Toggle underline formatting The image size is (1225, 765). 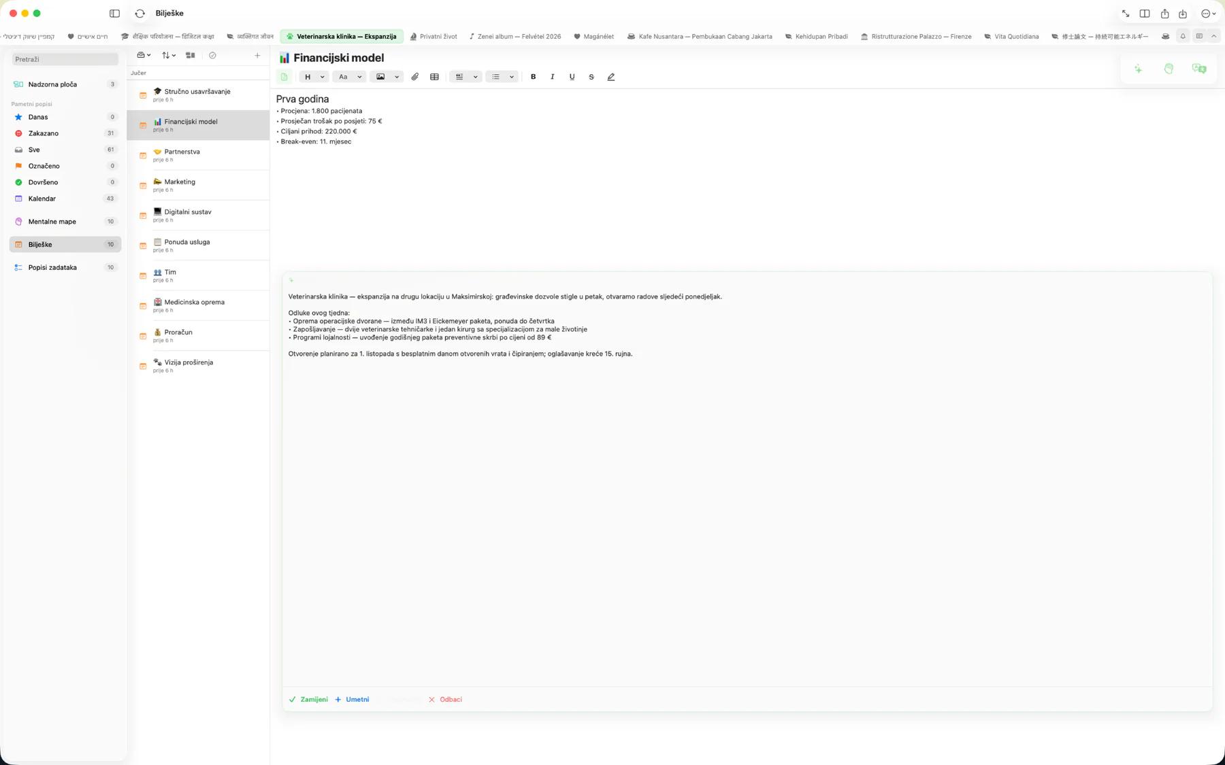click(x=572, y=77)
